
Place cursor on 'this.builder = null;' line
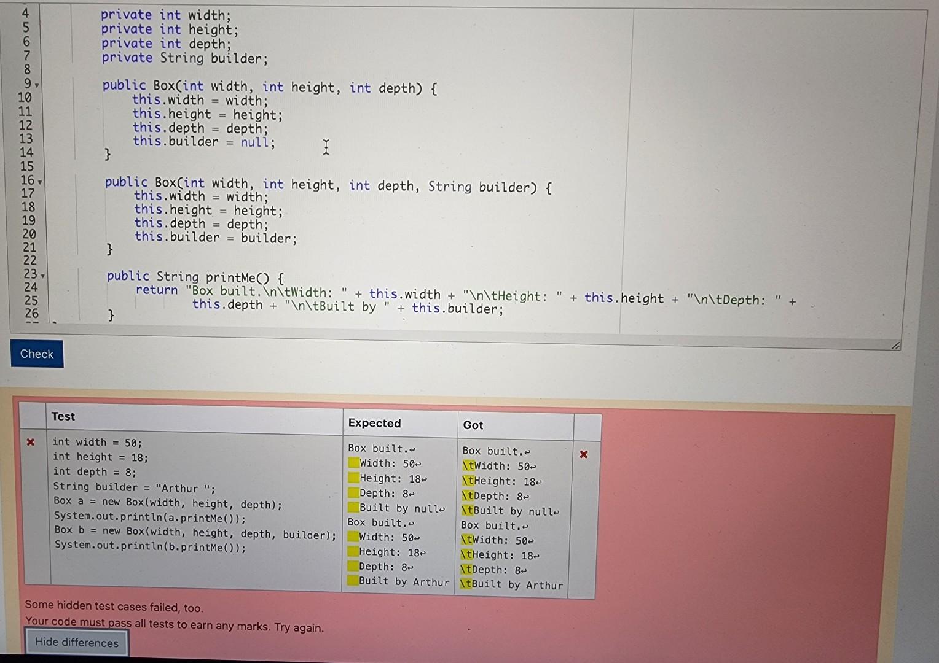click(x=203, y=142)
